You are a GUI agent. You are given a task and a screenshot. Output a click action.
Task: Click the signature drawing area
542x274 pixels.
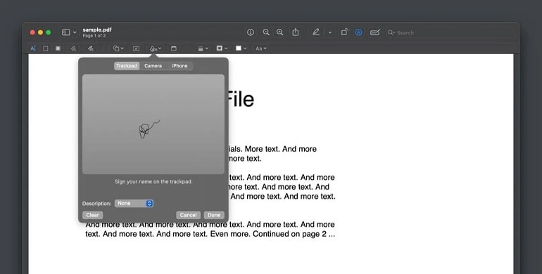click(x=153, y=124)
